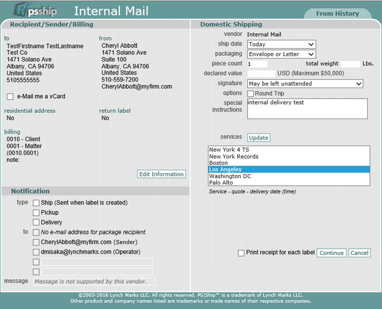Check the package recipient e-mail checkbox

[x=36, y=233]
